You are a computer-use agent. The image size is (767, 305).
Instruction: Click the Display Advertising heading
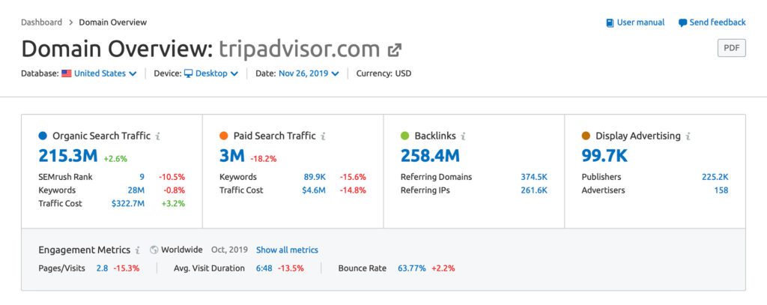point(638,136)
